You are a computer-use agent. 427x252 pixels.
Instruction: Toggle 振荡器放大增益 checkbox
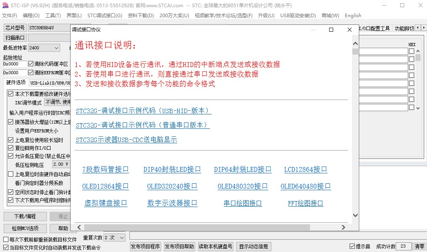[x=10, y=122]
